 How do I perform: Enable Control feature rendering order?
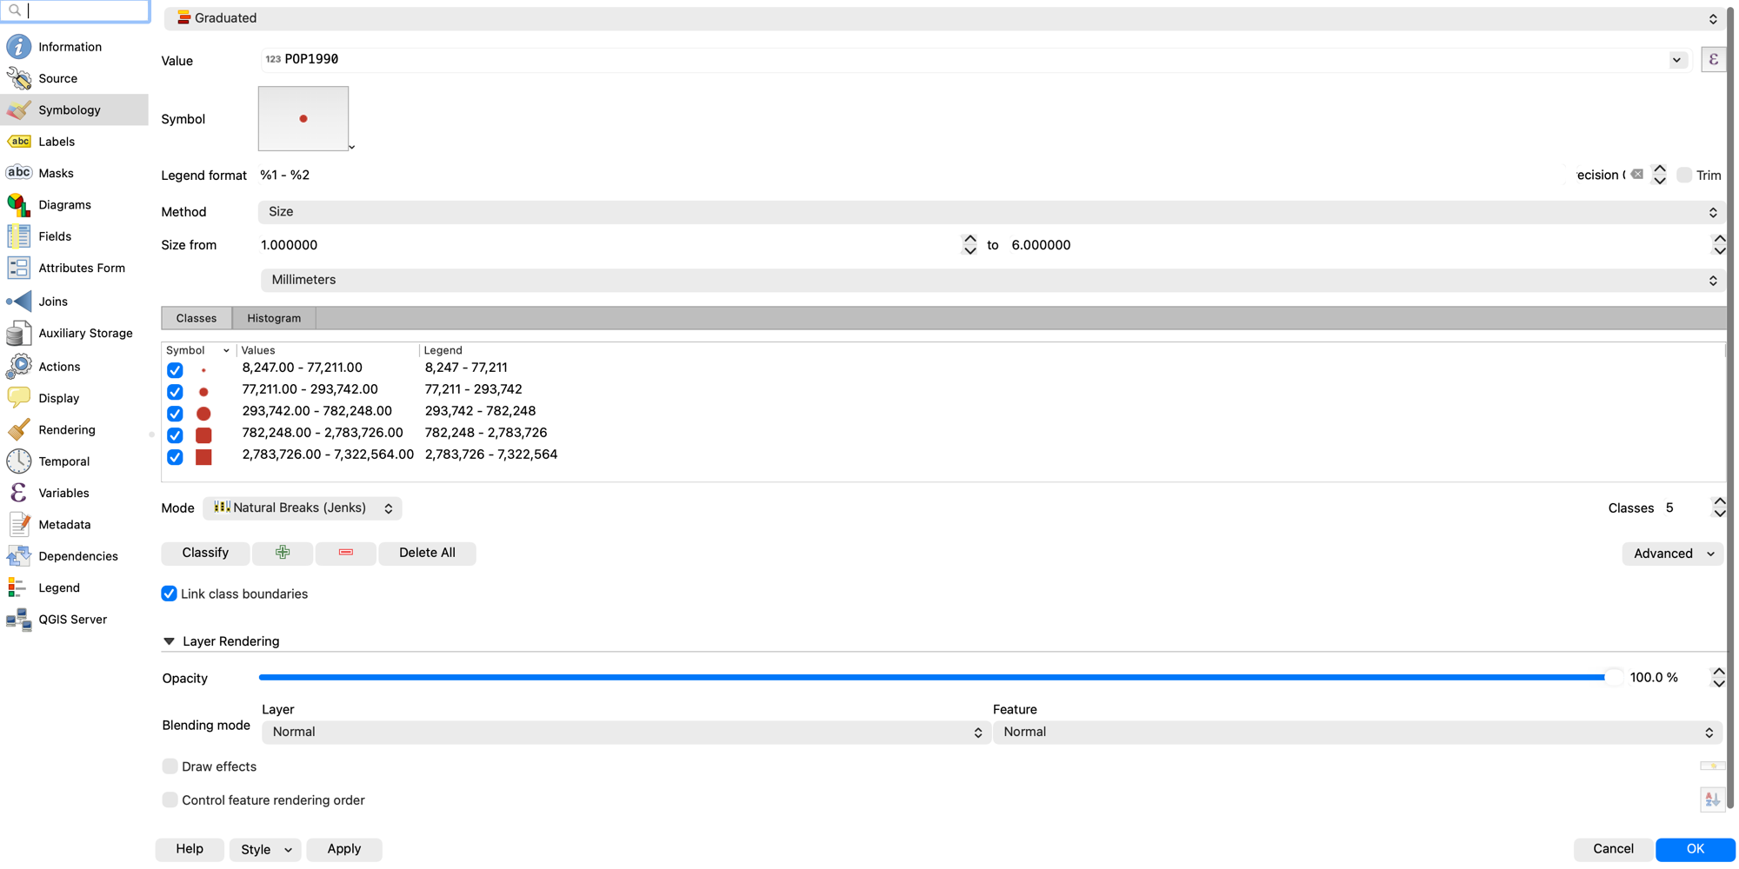(170, 800)
